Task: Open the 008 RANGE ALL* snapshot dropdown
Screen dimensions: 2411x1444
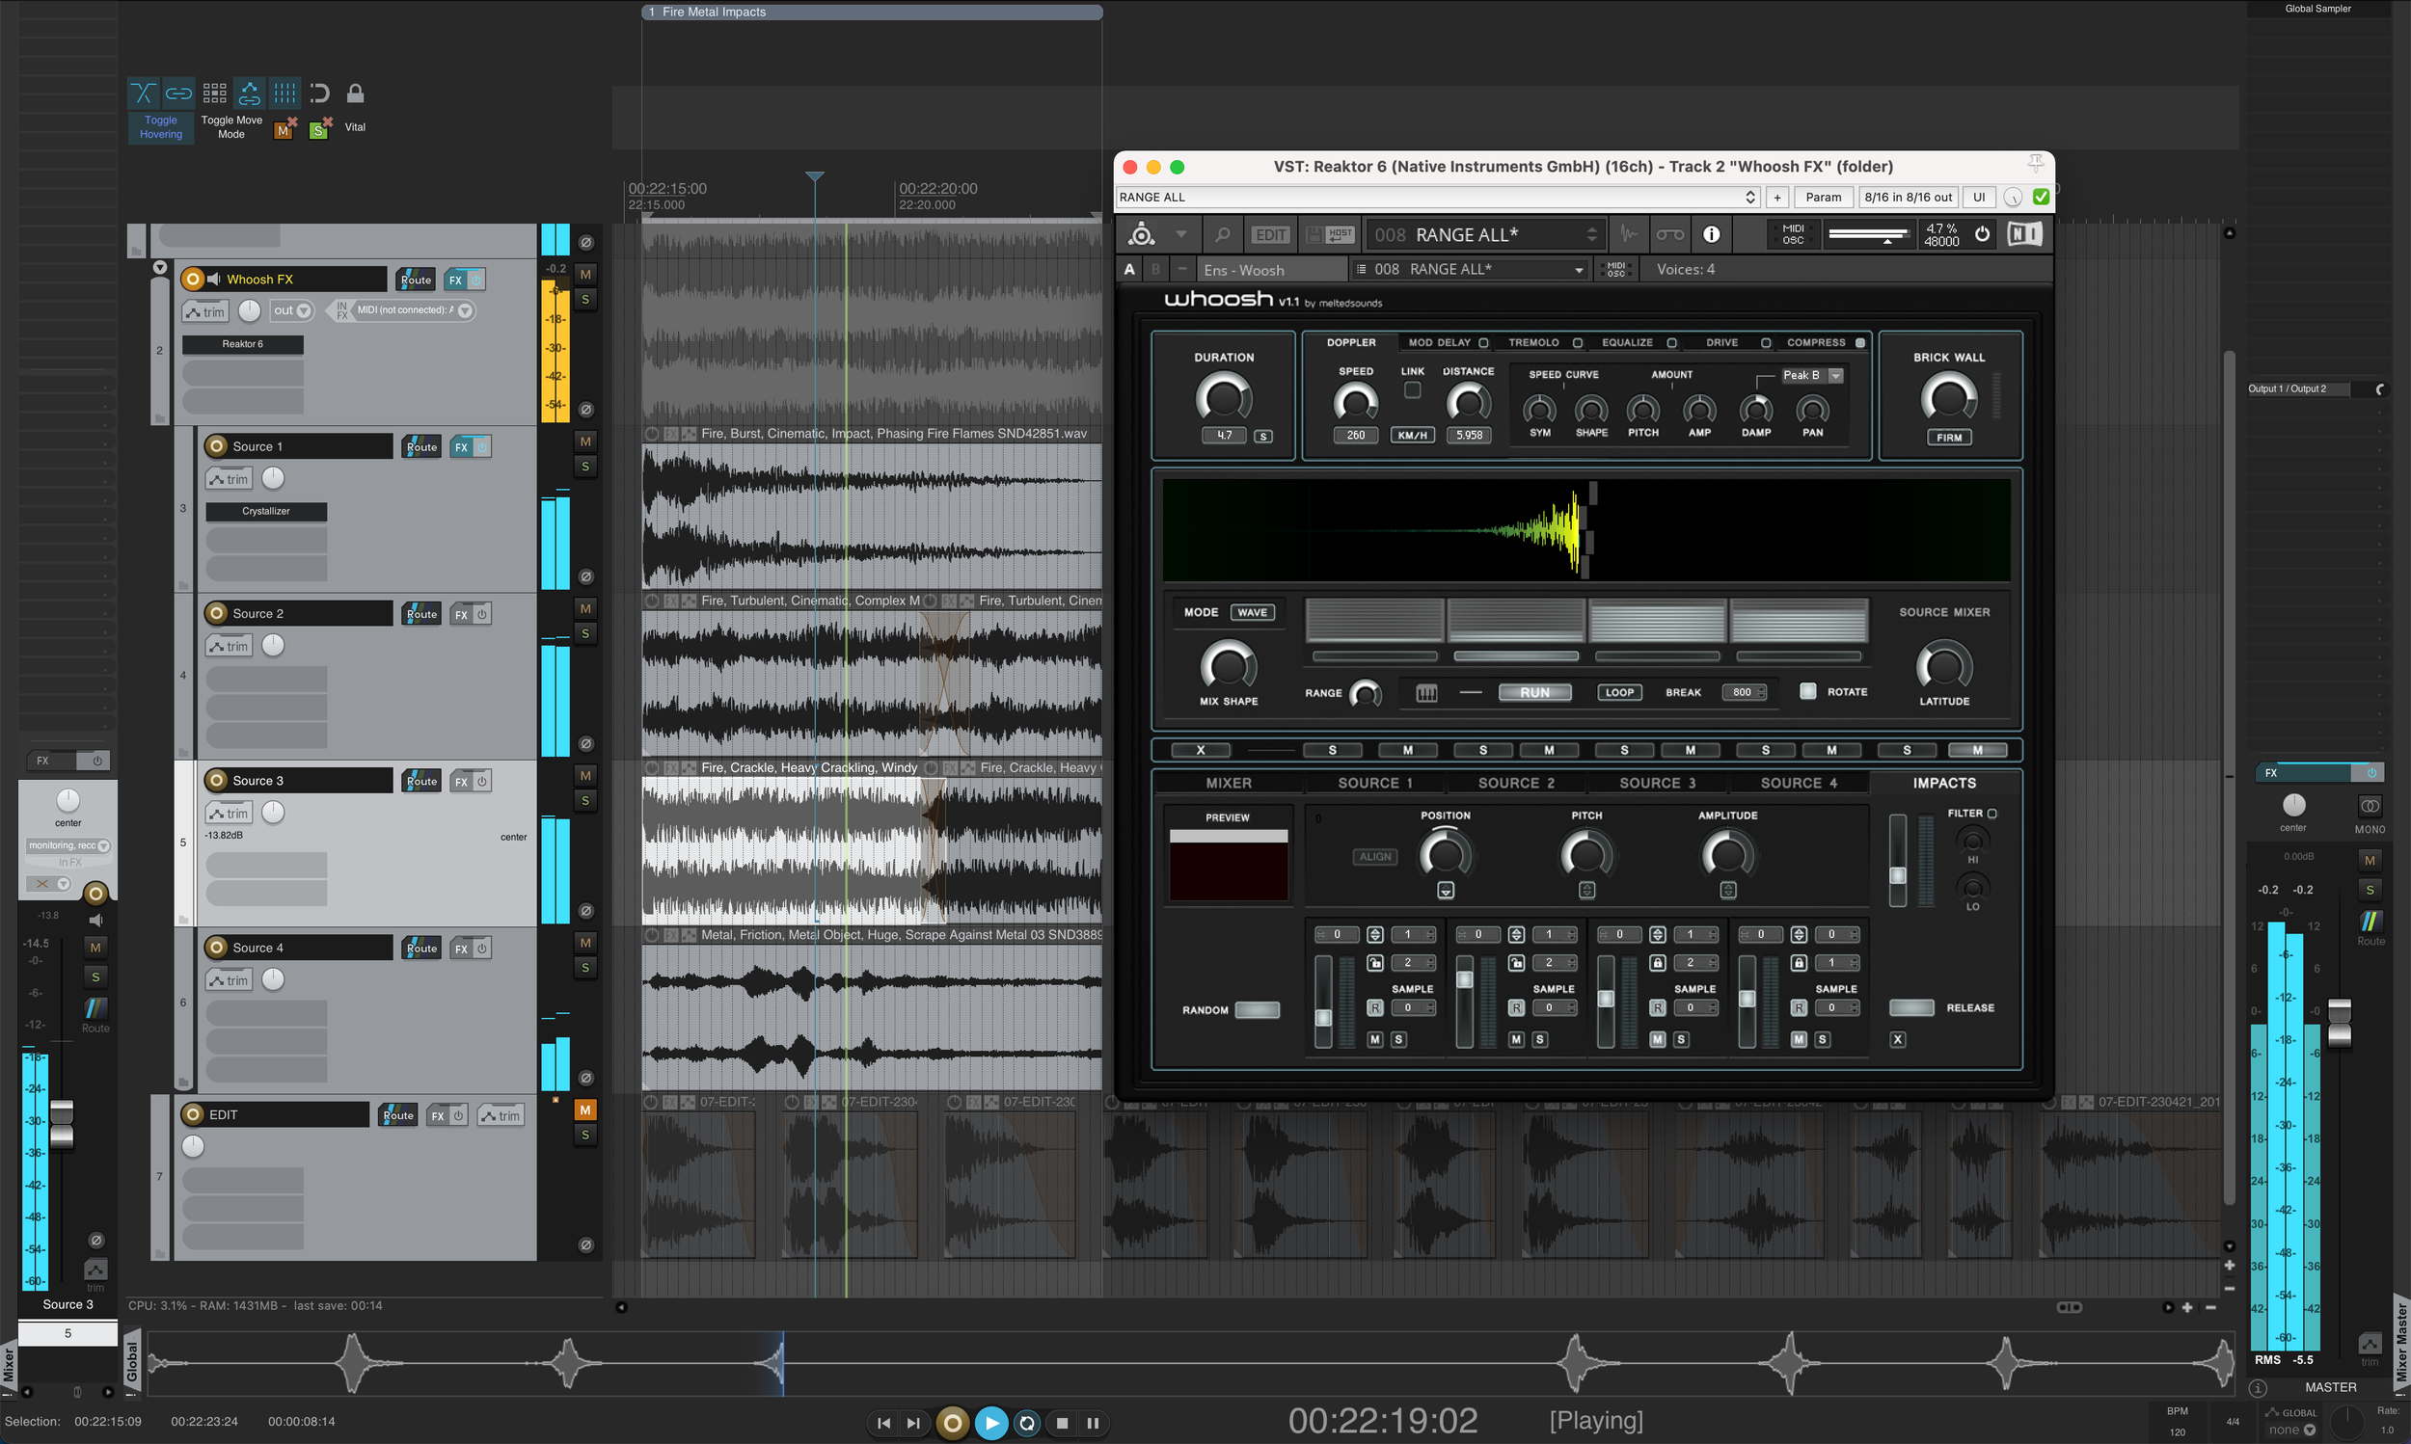Action: (x=1470, y=270)
